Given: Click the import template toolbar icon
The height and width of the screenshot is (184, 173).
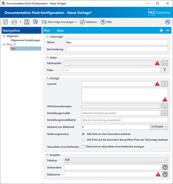Looking at the screenshot, I should click(x=5, y=22).
